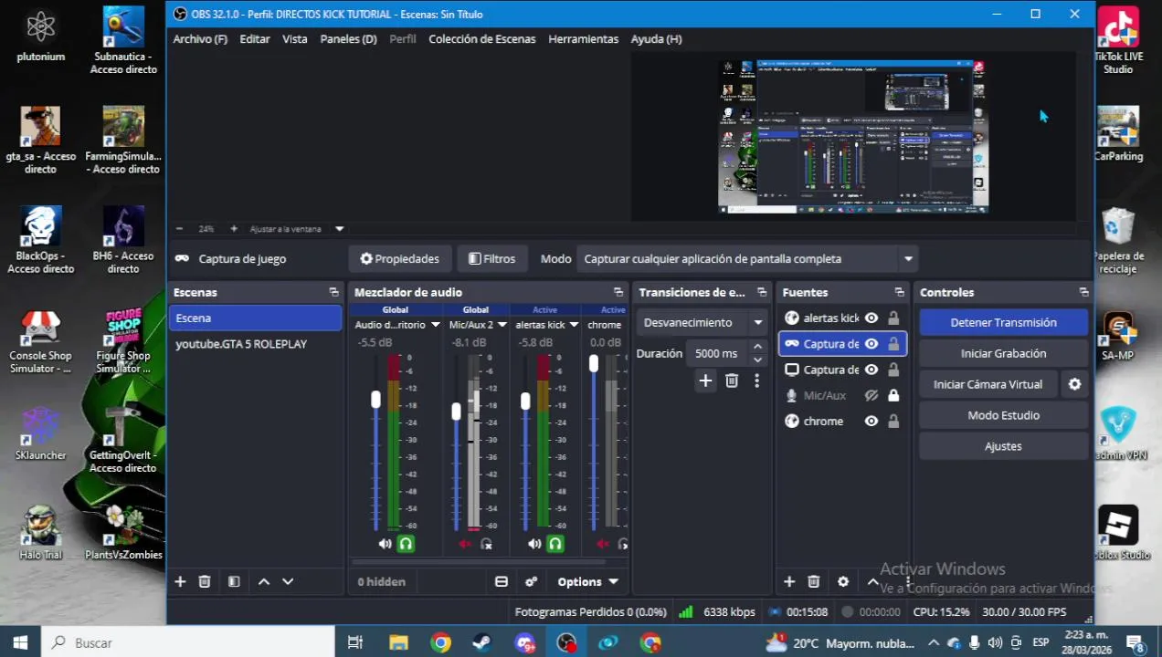Open Audio del escritorio channel menu arrow
This screenshot has height=657, width=1162.
tap(435, 325)
